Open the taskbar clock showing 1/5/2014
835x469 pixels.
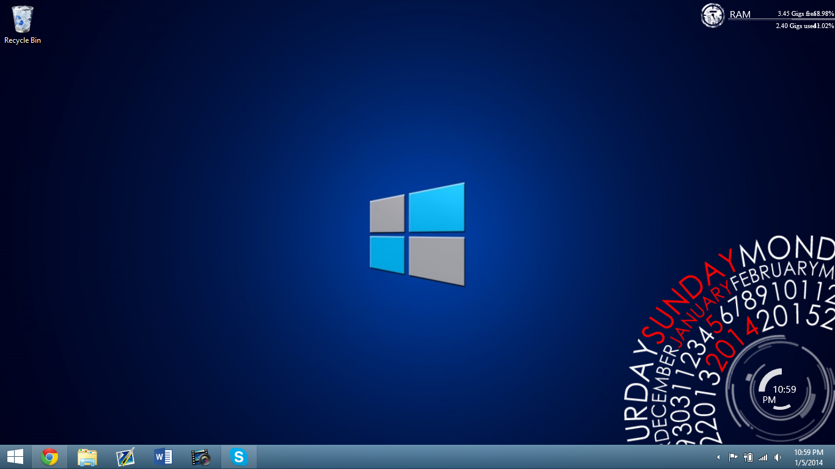808,457
